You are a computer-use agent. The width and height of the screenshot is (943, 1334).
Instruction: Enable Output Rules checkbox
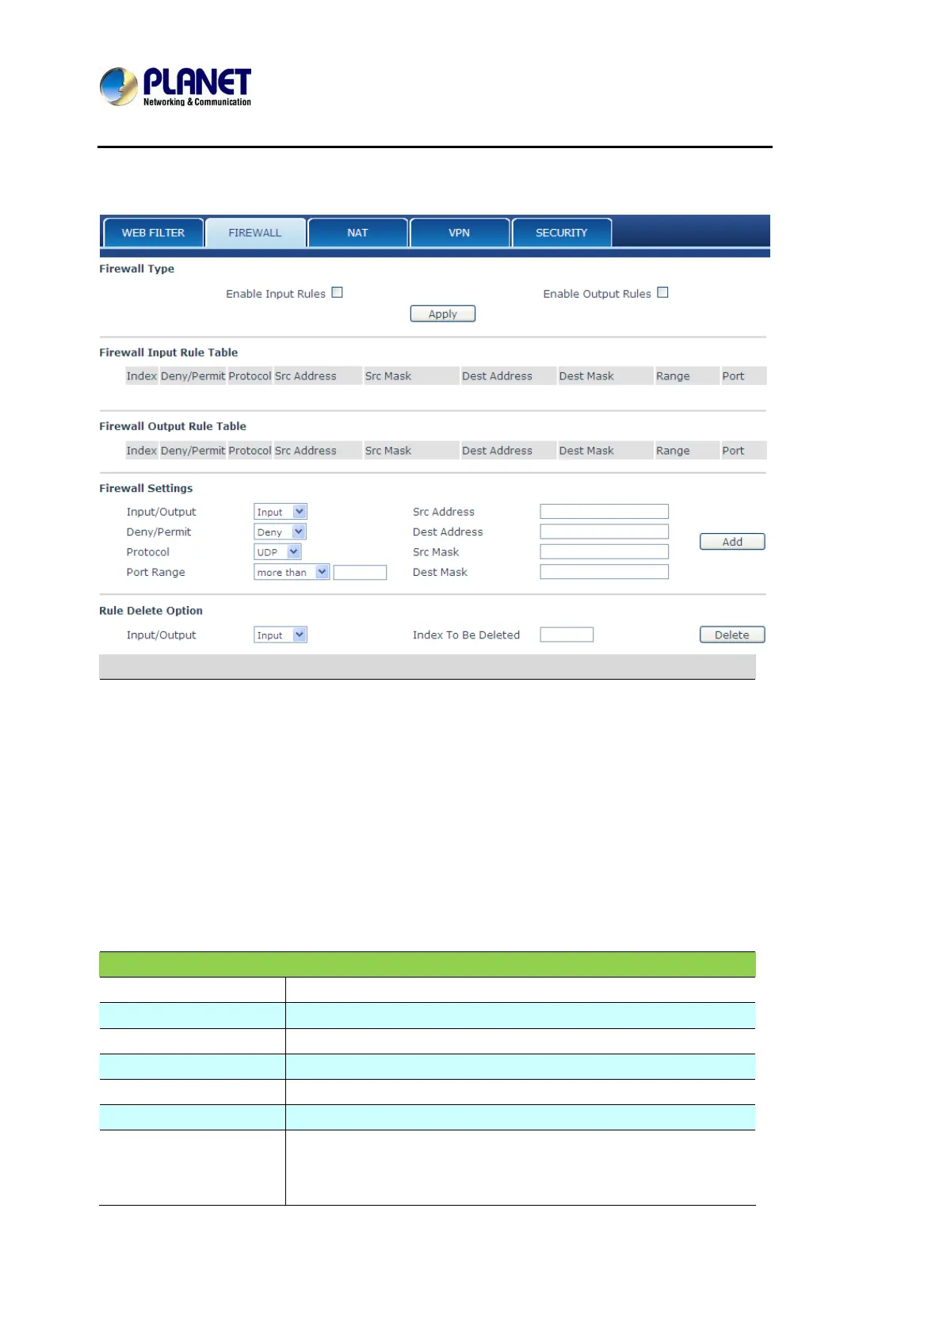point(662,292)
